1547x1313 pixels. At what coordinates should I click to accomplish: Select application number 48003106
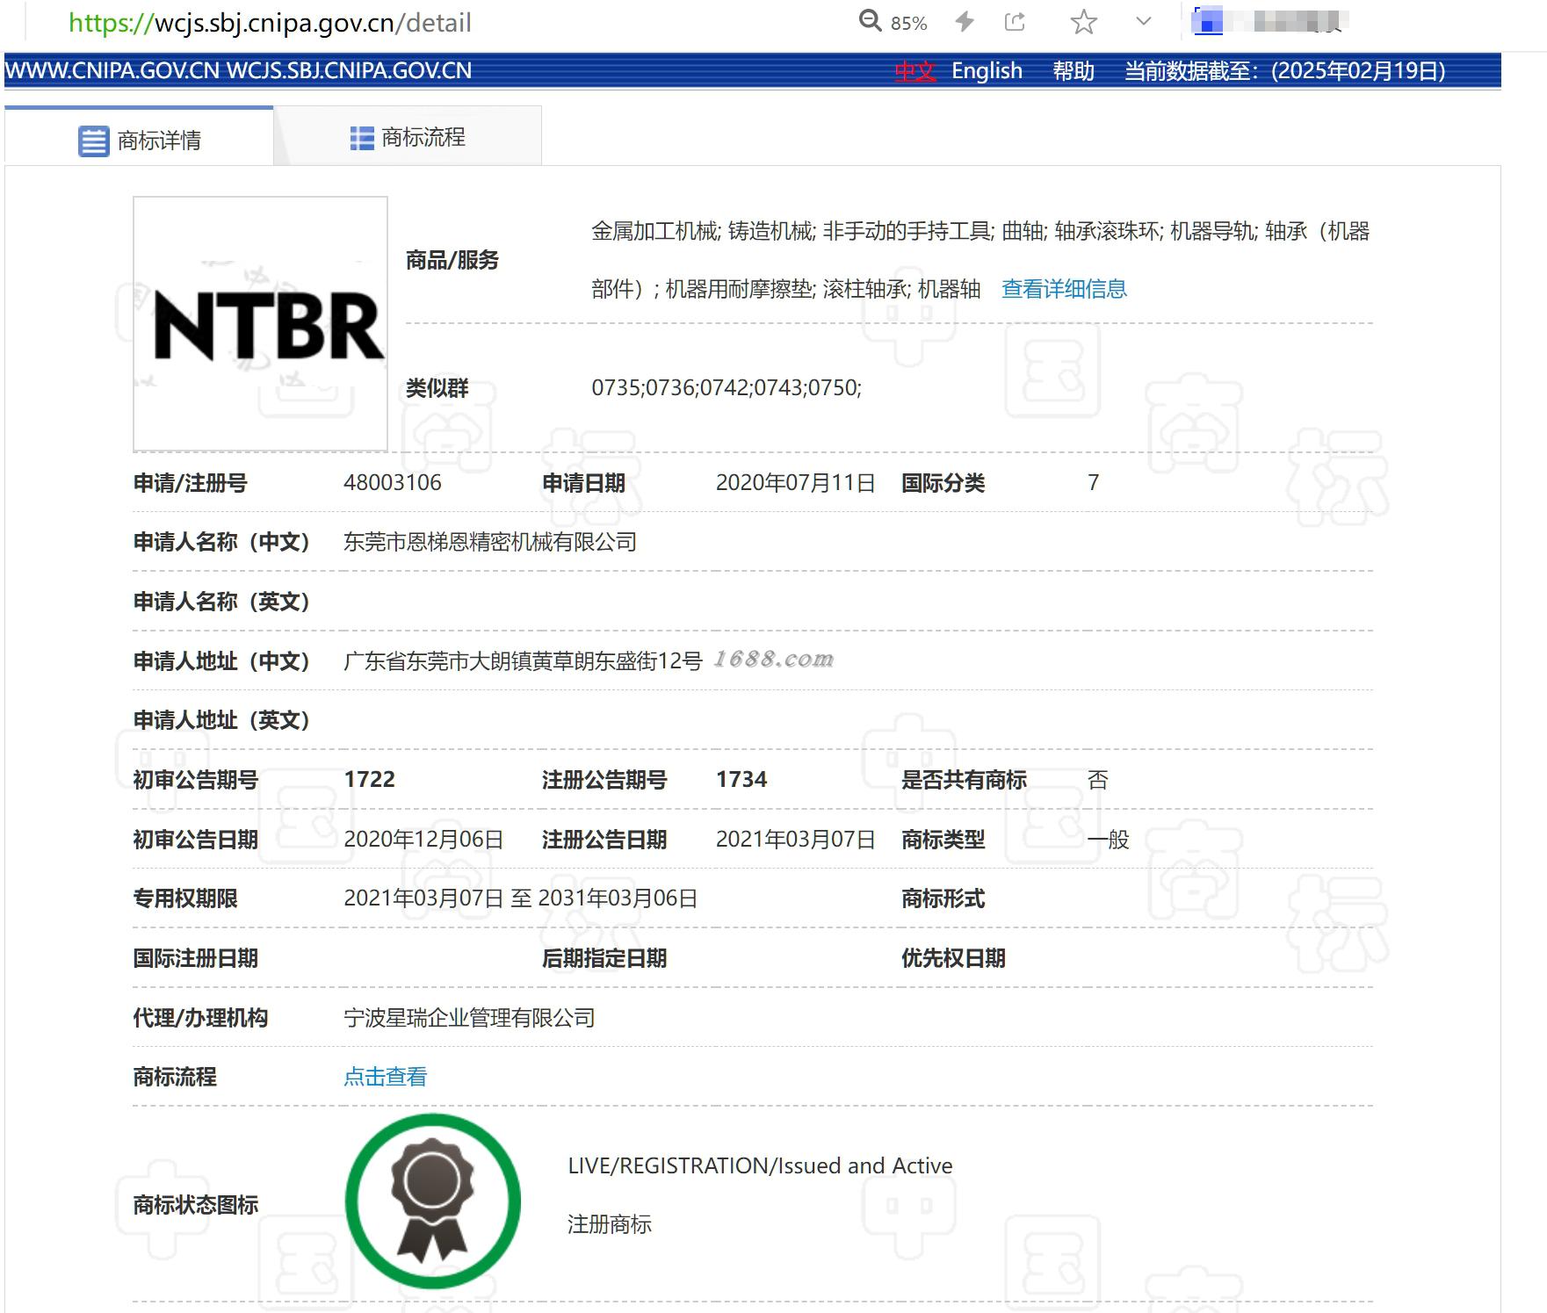pos(393,482)
